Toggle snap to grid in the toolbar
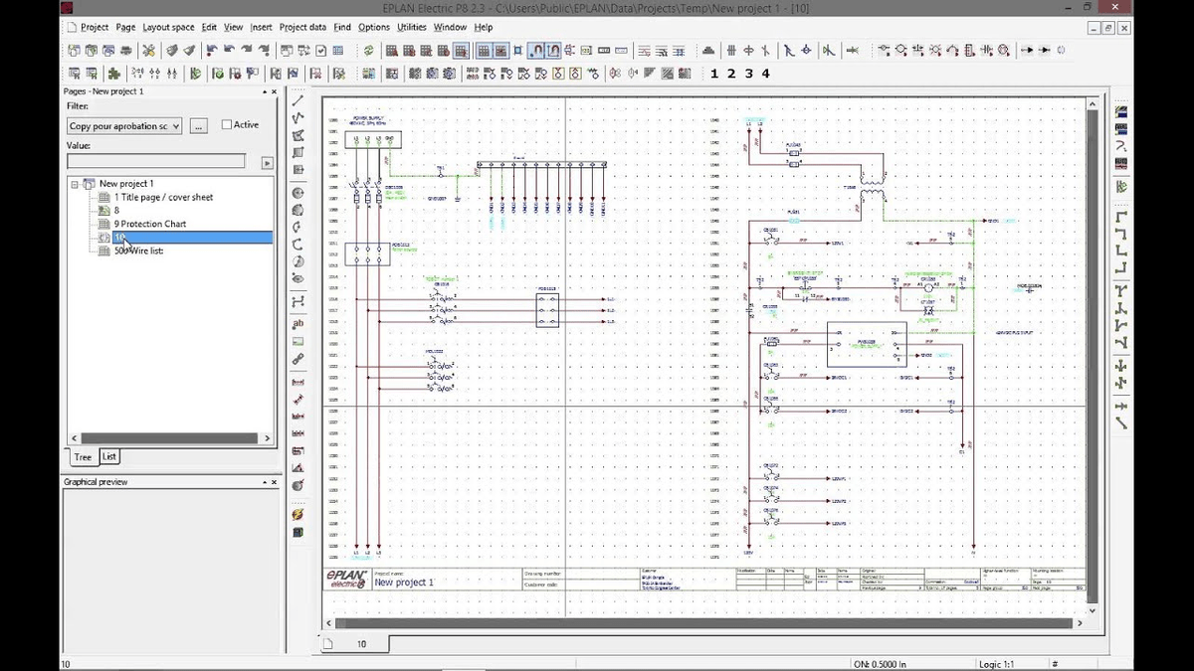The height and width of the screenshot is (671, 1194). pos(536,50)
